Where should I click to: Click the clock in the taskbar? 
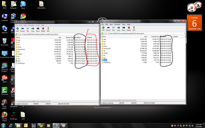tap(199, 126)
